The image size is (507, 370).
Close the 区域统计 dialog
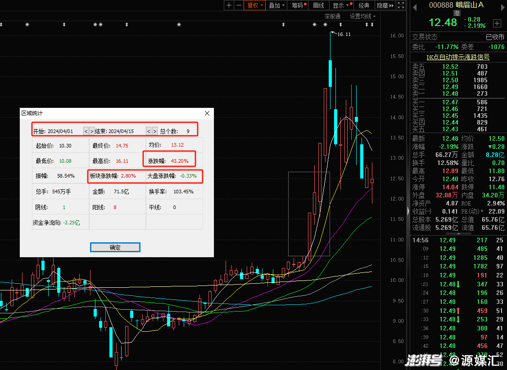pos(207,113)
